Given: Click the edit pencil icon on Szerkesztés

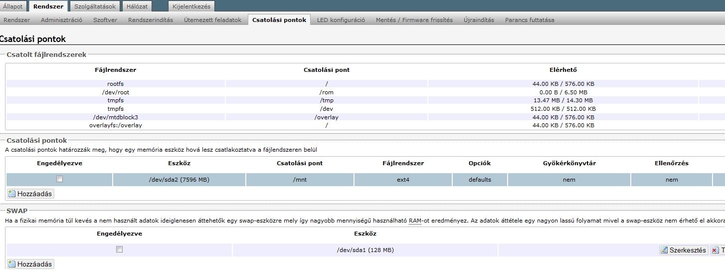Looking at the screenshot, I should [664, 250].
